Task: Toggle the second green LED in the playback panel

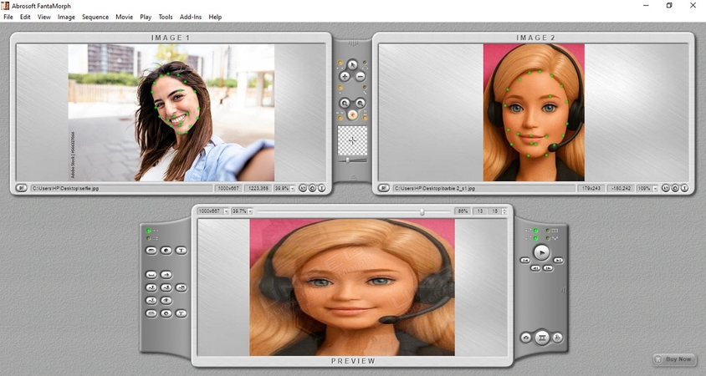Action: click(x=535, y=238)
